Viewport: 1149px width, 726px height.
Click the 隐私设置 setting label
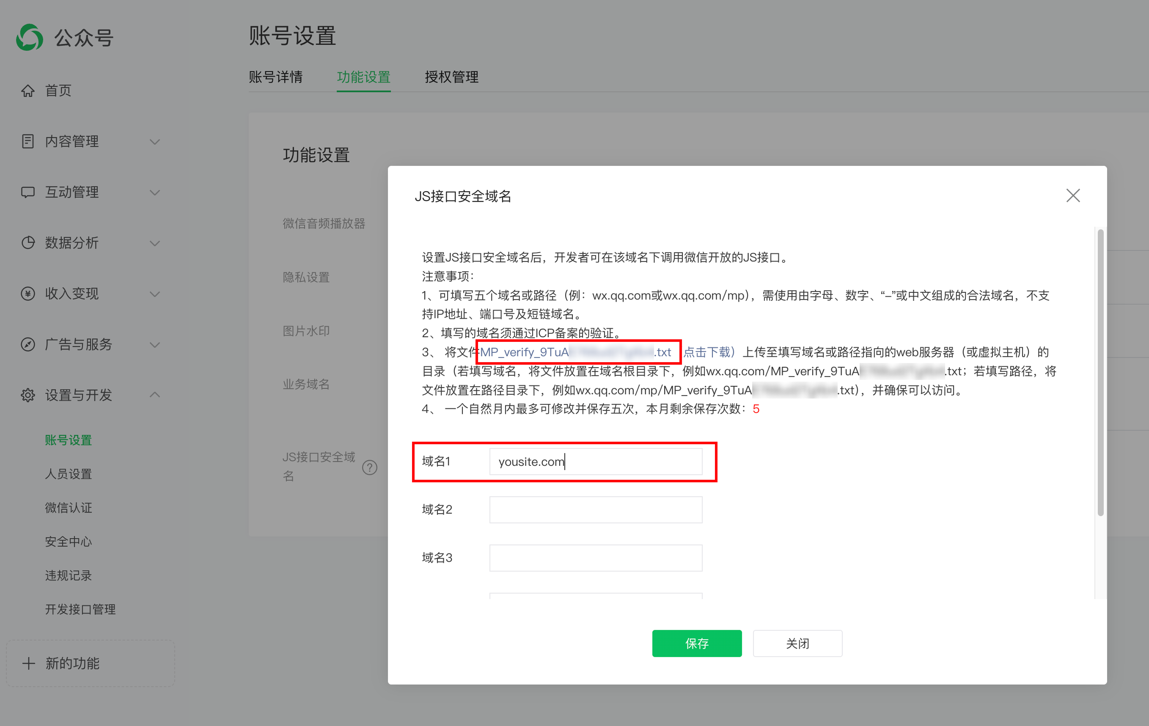pos(306,277)
